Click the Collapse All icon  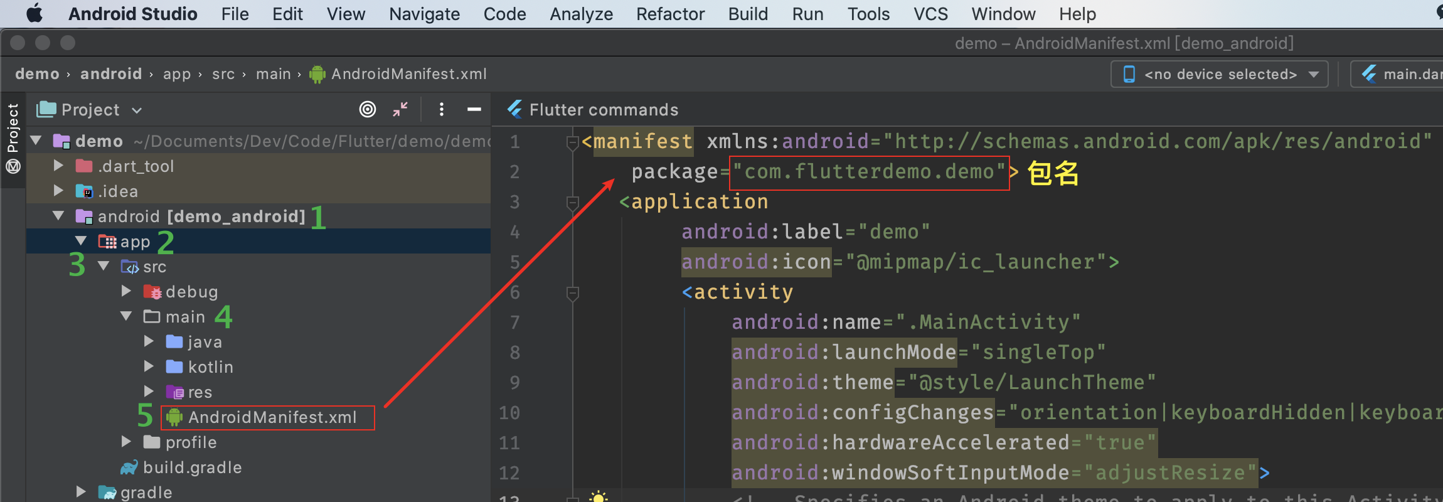point(400,110)
